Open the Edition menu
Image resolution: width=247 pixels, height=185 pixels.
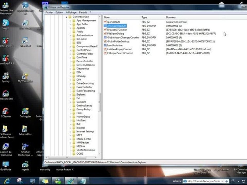(59, 12)
